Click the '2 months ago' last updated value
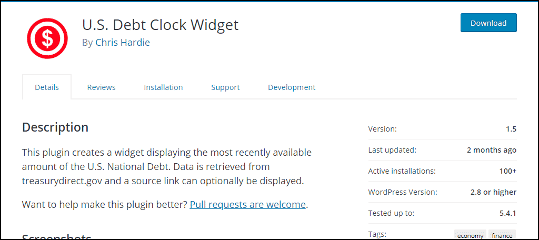This screenshot has height=240, width=539. click(x=492, y=150)
